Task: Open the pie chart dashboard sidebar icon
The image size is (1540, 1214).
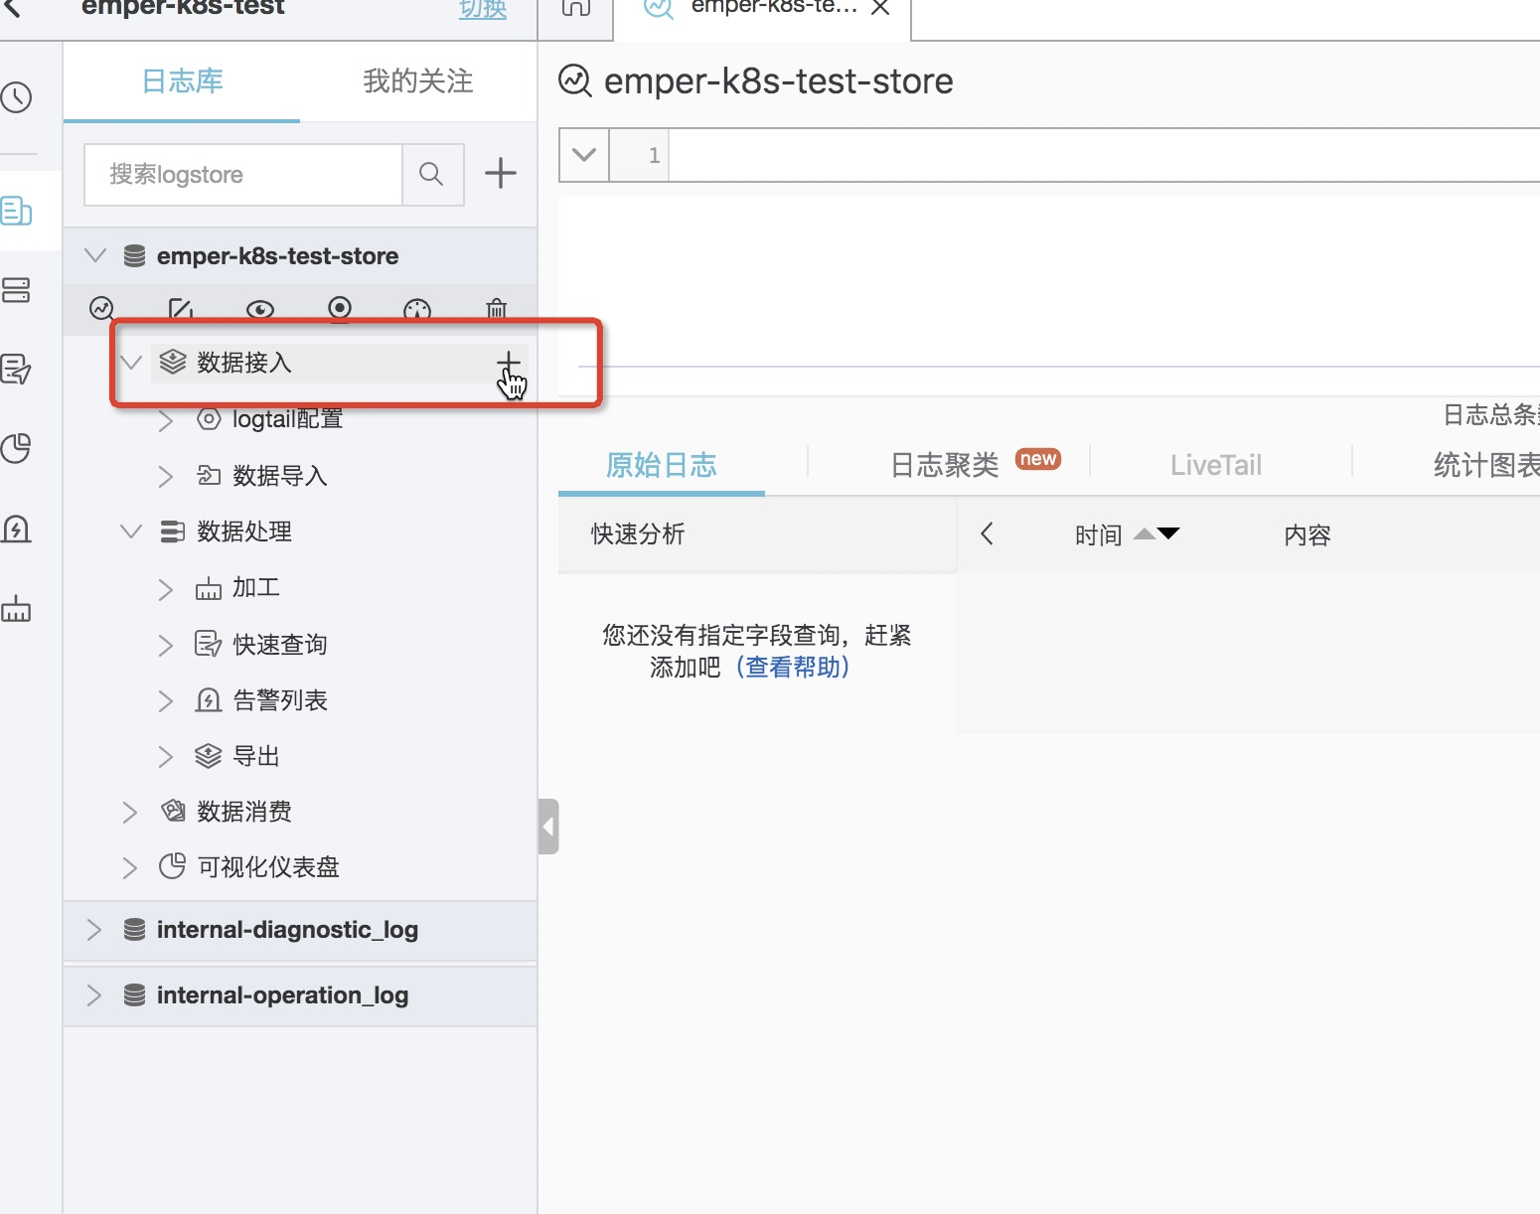Action: pyautogui.click(x=17, y=449)
